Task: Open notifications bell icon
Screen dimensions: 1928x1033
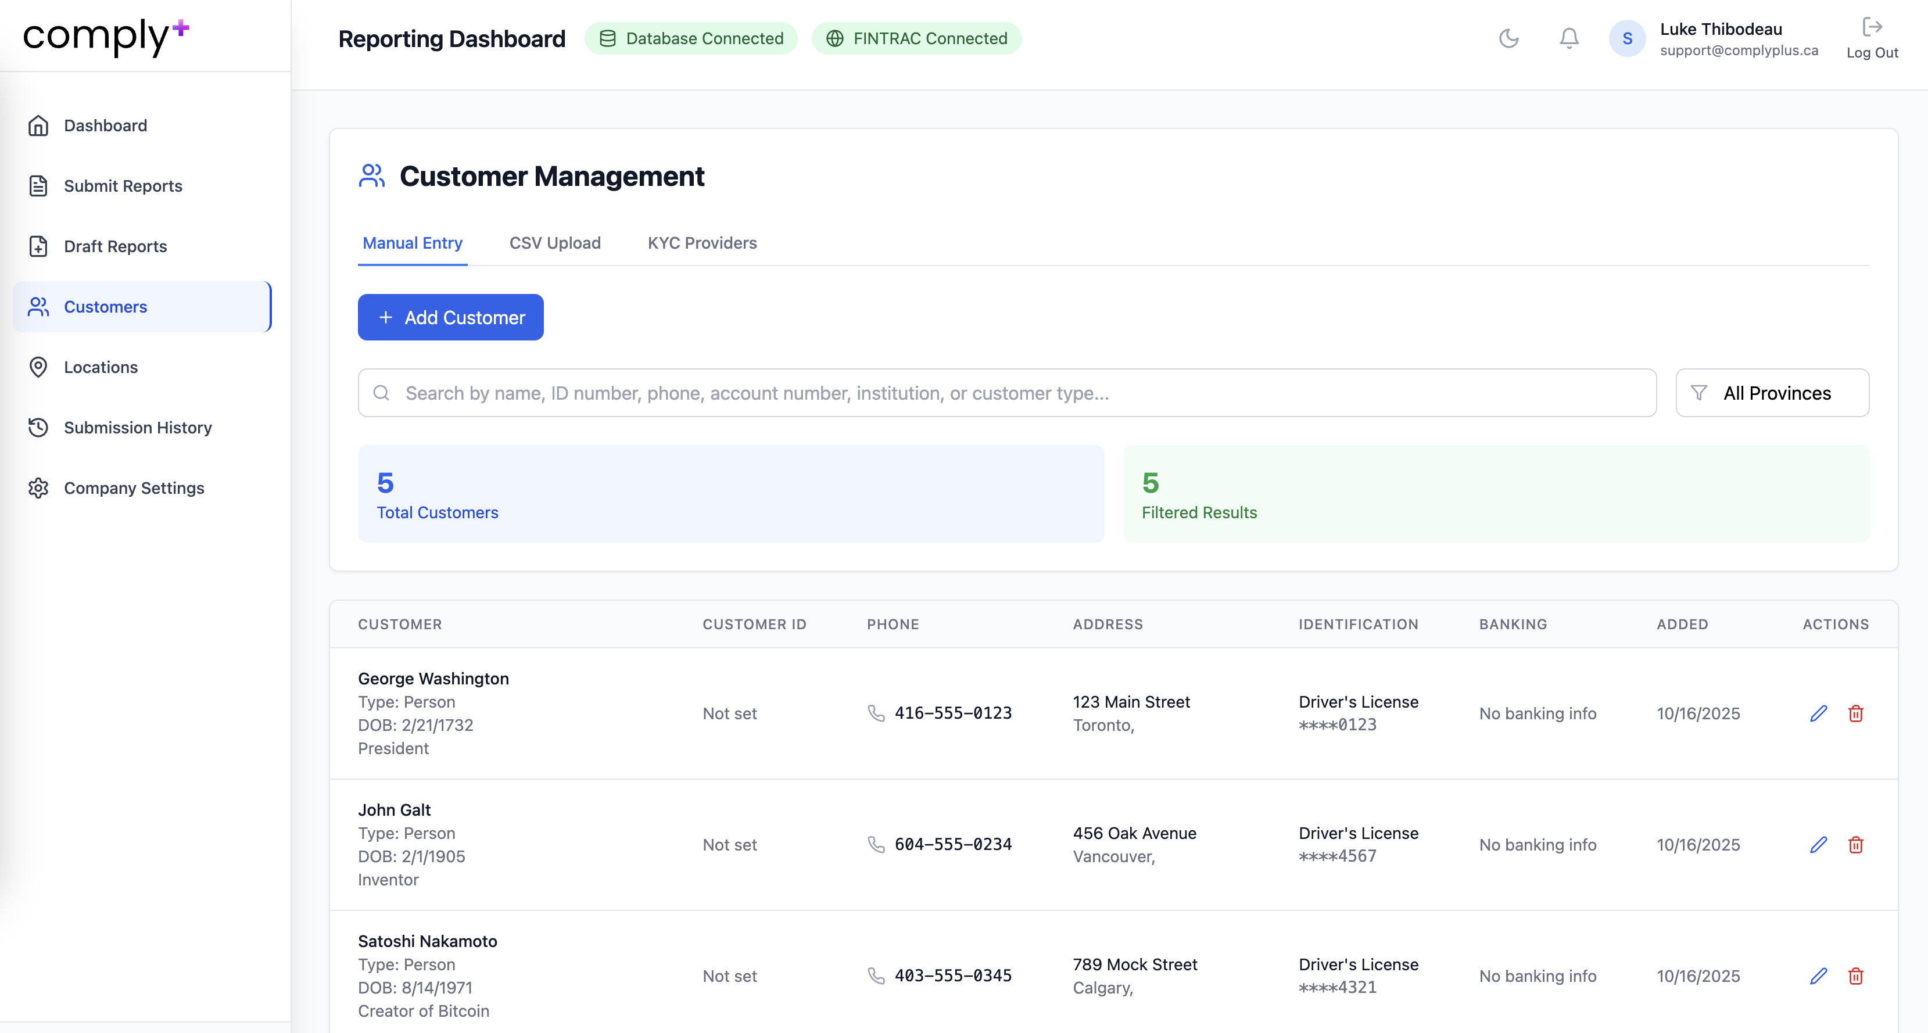Action: tap(1569, 38)
